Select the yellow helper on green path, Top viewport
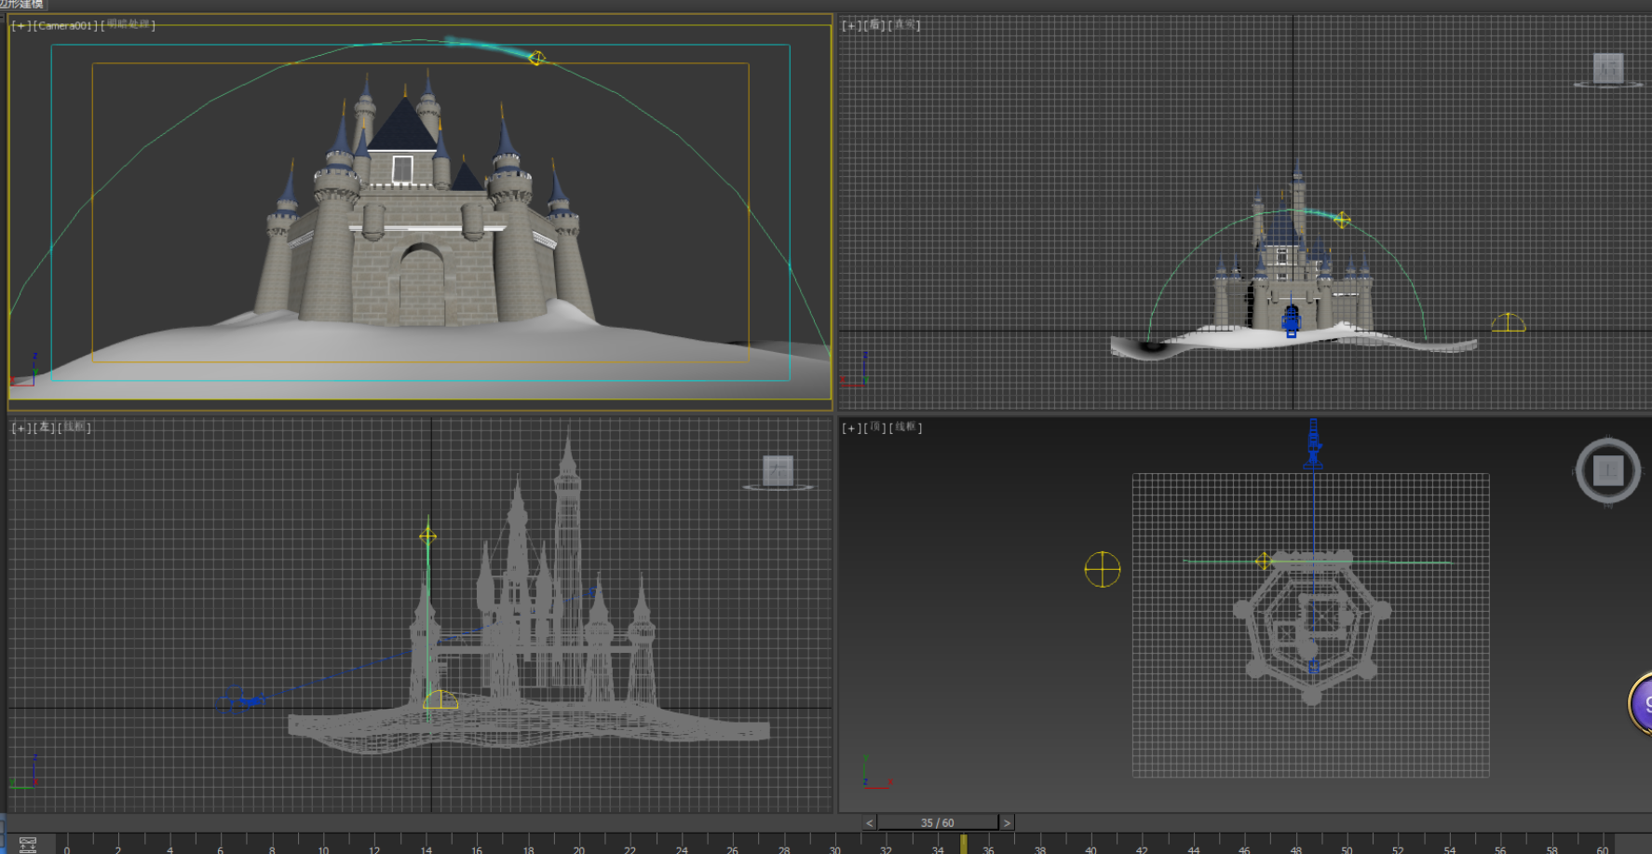The height and width of the screenshot is (854, 1652). [1264, 562]
